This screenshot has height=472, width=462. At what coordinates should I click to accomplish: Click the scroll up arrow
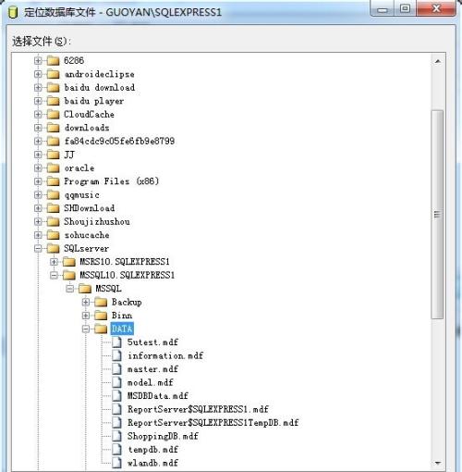tap(438, 61)
